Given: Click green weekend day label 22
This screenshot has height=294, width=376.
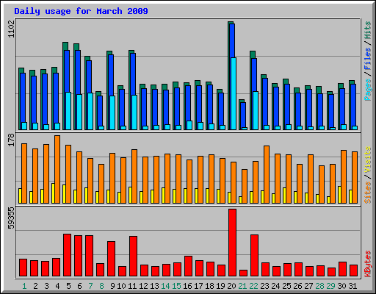Looking at the screenshot, I should (x=253, y=286).
